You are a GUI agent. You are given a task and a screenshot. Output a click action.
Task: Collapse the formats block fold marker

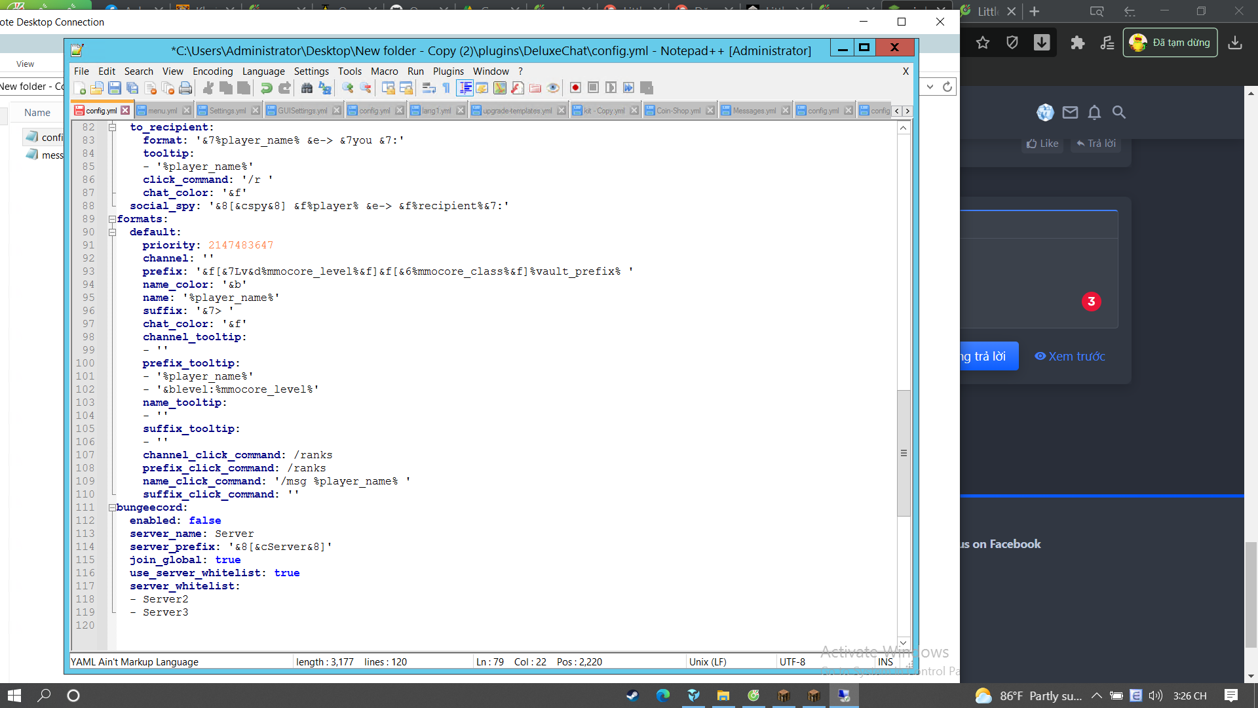pos(112,219)
